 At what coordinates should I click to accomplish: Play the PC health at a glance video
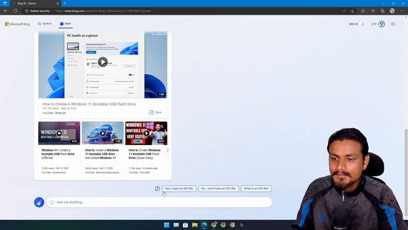103,62
